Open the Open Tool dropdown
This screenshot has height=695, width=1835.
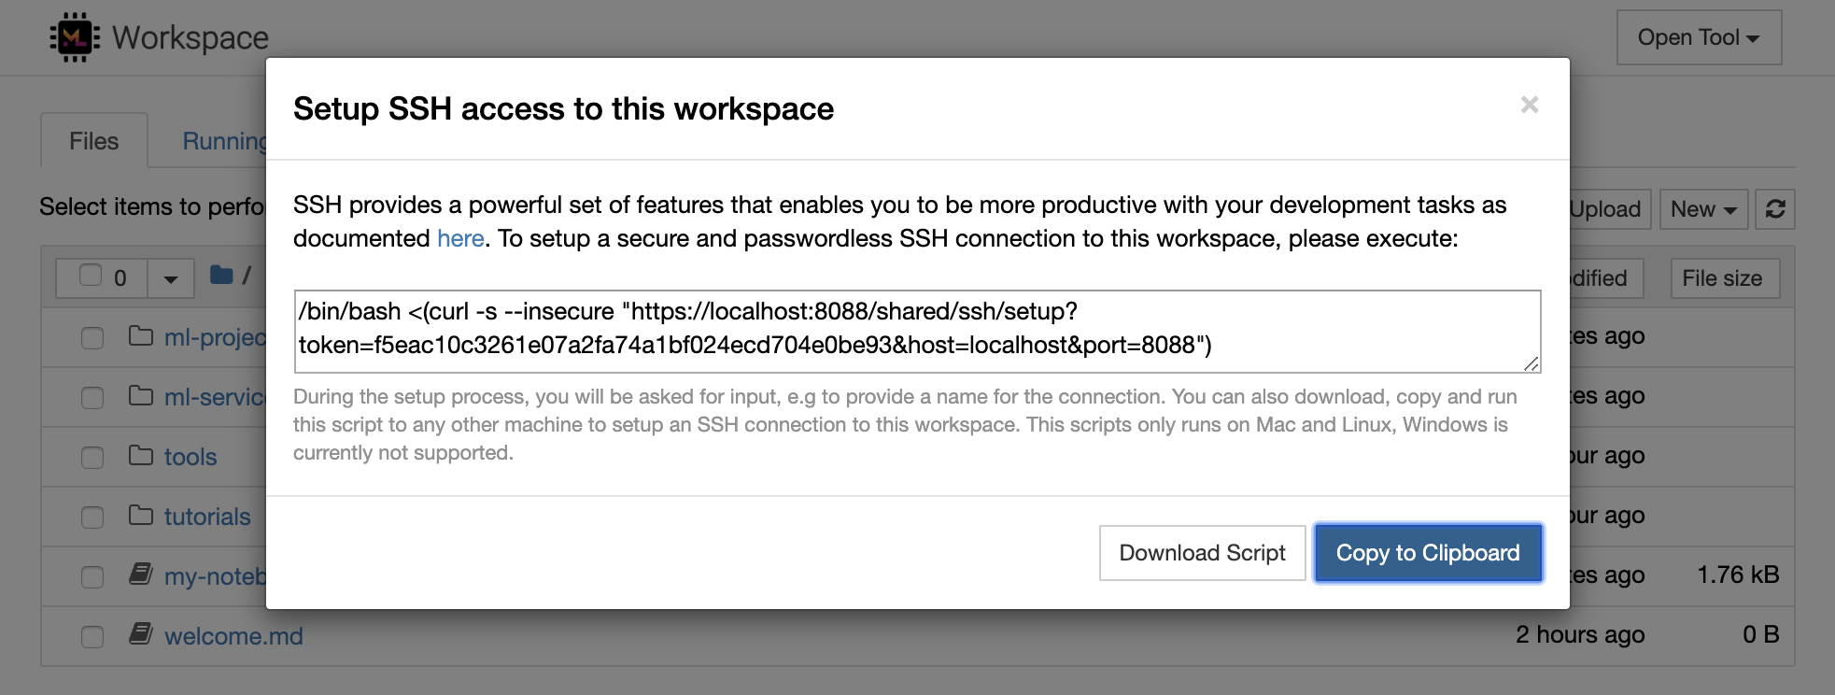point(1698,37)
